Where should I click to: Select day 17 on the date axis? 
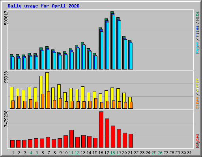[x=107, y=153]
